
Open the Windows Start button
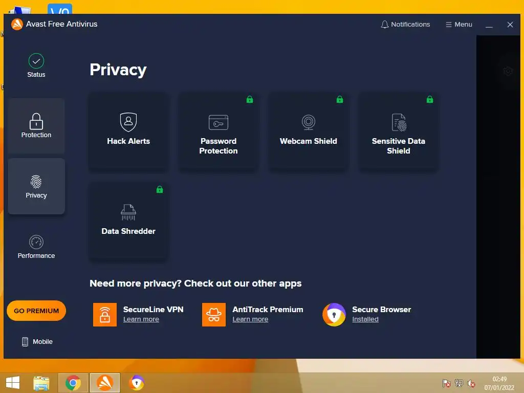13,383
